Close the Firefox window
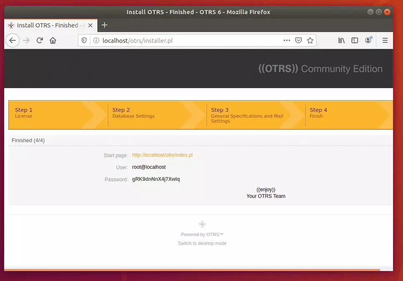The image size is (403, 281). pos(387,12)
